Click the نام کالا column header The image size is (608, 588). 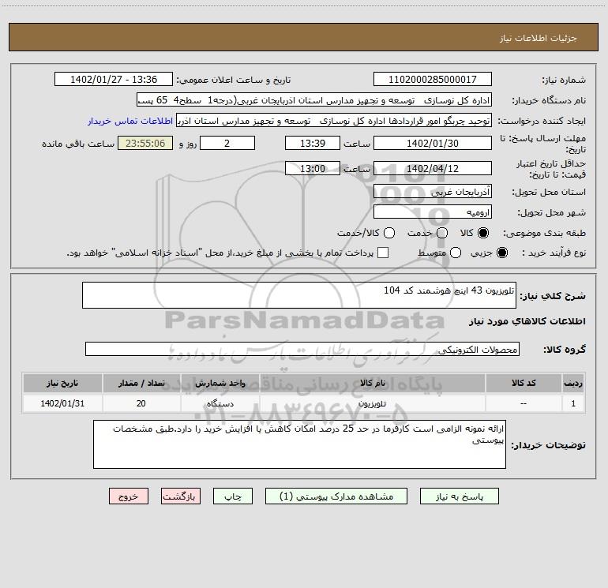click(x=372, y=383)
